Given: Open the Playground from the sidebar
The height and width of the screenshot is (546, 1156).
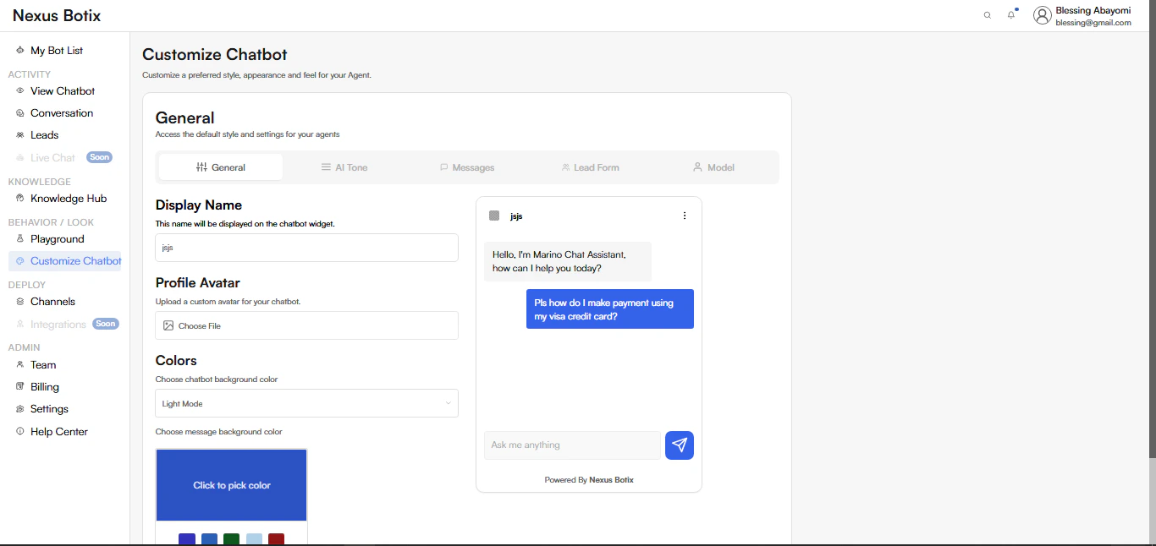Looking at the screenshot, I should (58, 239).
